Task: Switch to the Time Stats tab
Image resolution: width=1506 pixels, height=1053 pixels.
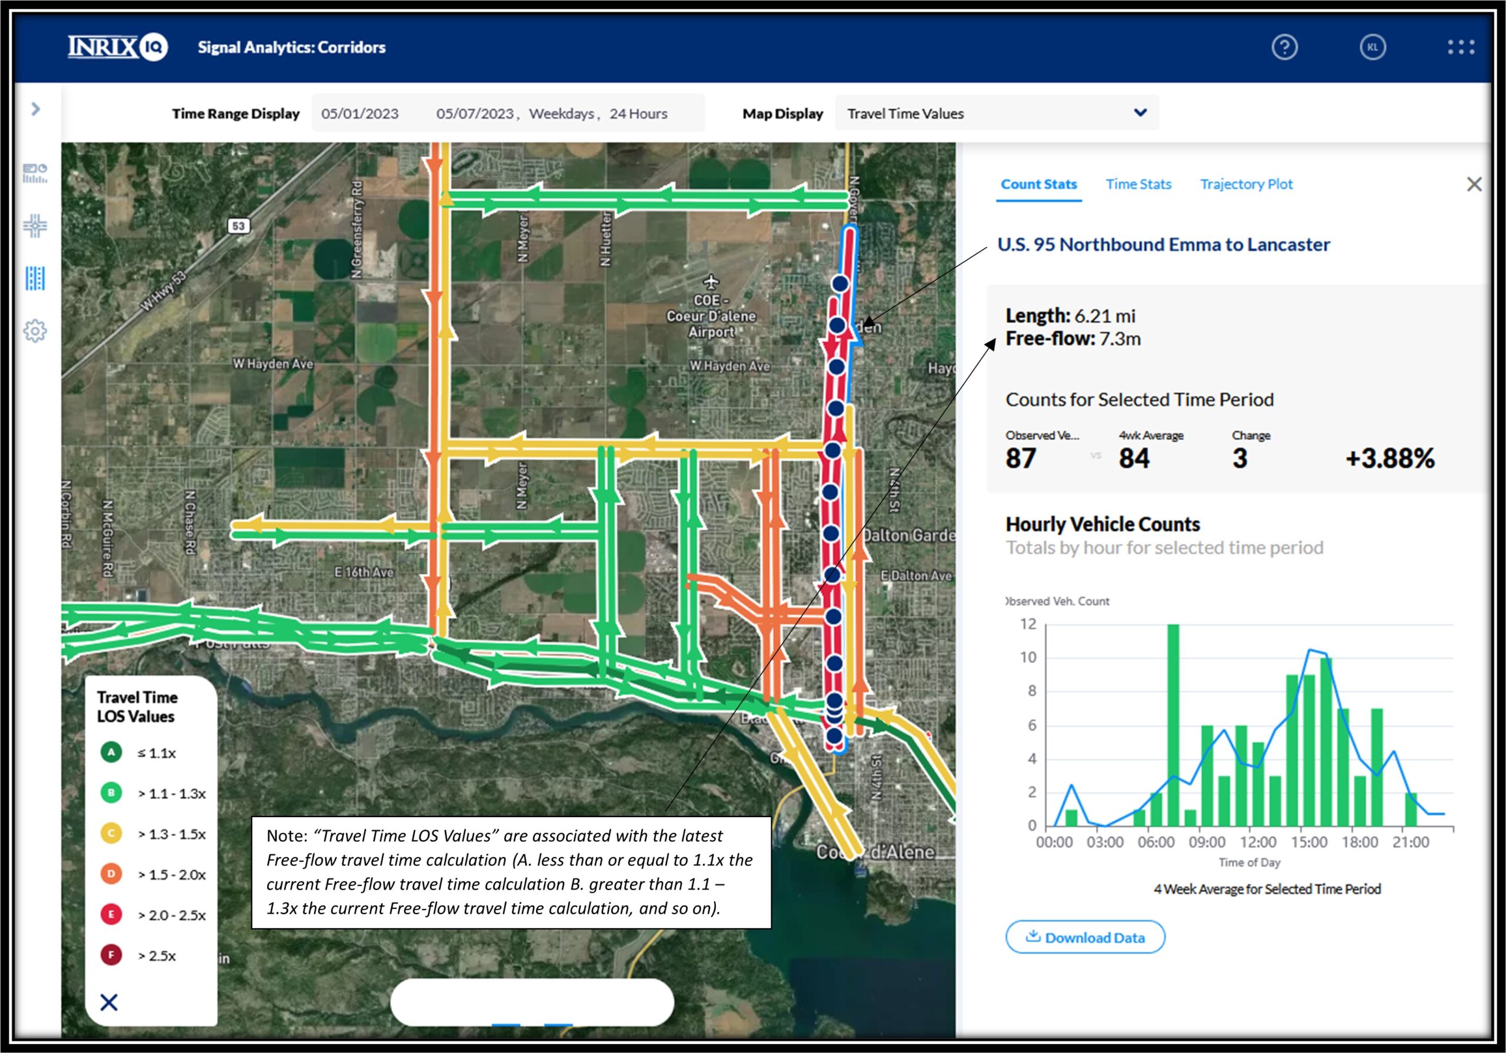Action: click(x=1139, y=185)
